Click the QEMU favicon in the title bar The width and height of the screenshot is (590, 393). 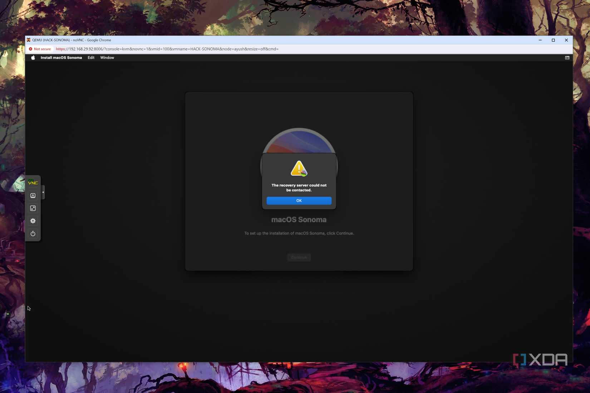click(29, 40)
